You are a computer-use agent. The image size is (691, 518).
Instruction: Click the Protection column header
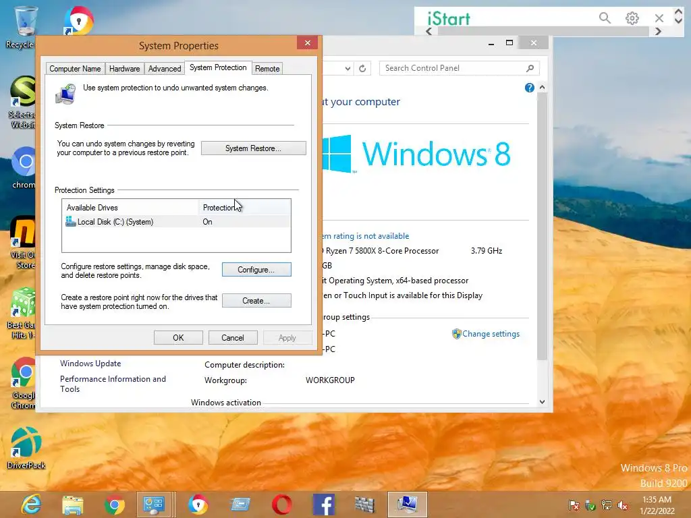point(244,208)
